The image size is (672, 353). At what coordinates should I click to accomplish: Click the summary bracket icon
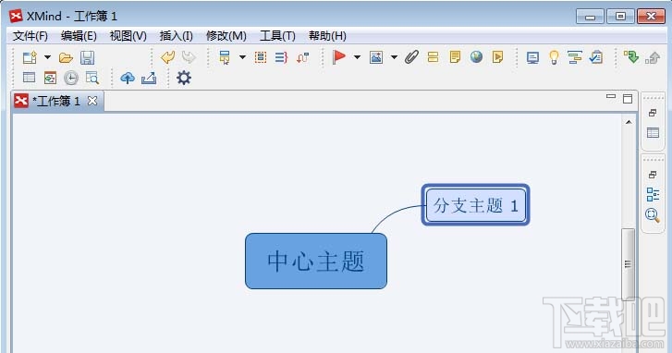click(281, 57)
